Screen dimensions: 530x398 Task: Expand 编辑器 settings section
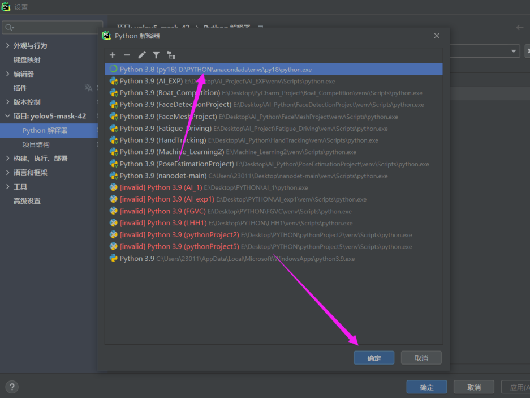coord(7,74)
